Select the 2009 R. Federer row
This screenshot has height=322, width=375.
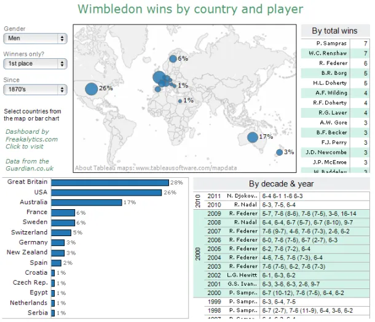pyautogui.click(x=287, y=213)
